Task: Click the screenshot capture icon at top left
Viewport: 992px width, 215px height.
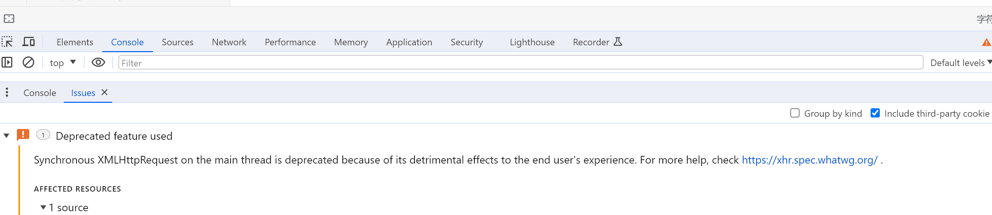Action: [9, 19]
